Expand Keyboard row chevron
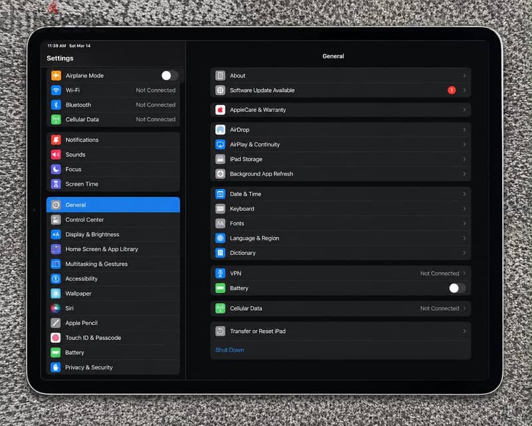Viewport: 532px width, 426px height. [464, 208]
